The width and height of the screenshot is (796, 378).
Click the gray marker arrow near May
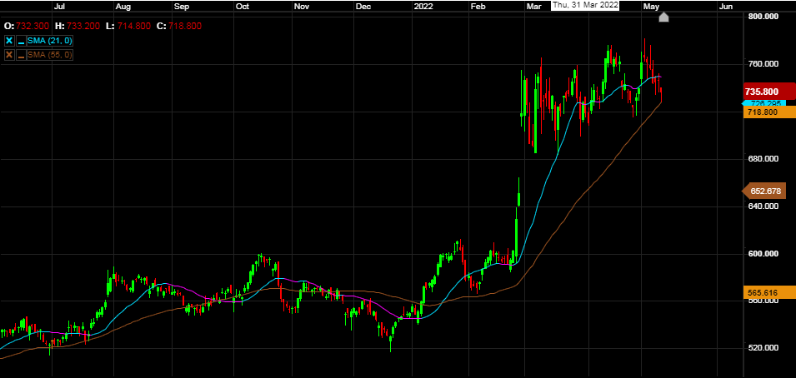663,17
